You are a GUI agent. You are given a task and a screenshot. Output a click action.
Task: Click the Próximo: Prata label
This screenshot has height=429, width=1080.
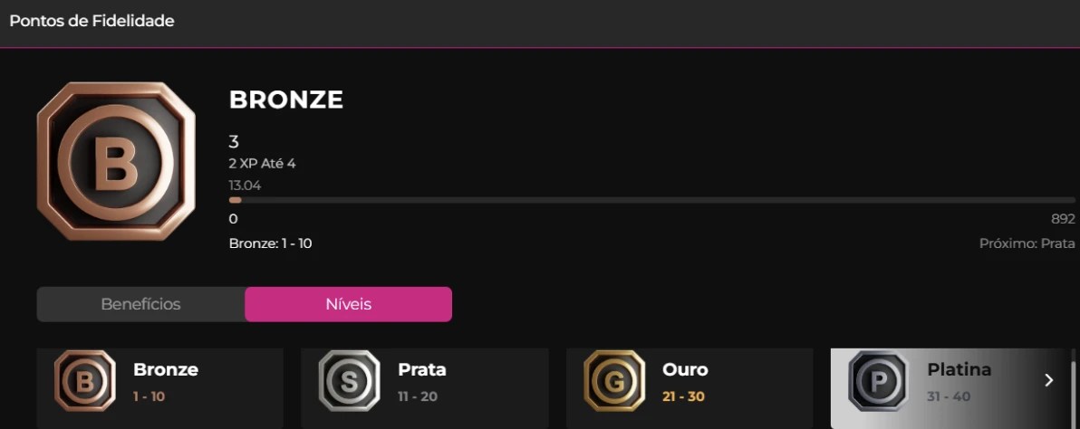[1027, 243]
